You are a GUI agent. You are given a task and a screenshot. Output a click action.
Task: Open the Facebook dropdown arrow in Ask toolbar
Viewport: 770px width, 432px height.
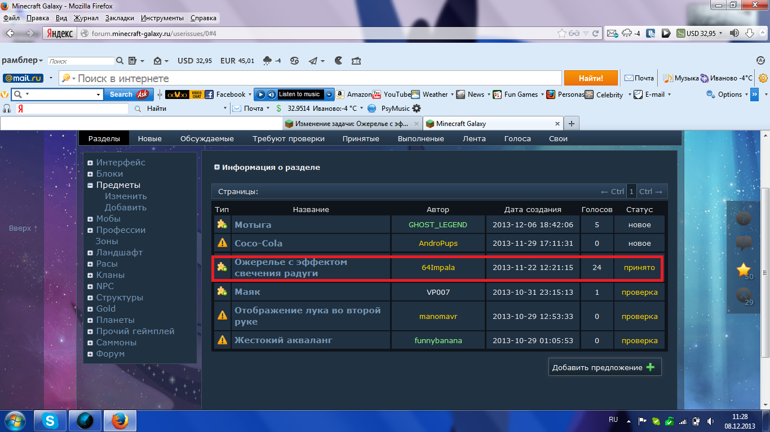(250, 94)
